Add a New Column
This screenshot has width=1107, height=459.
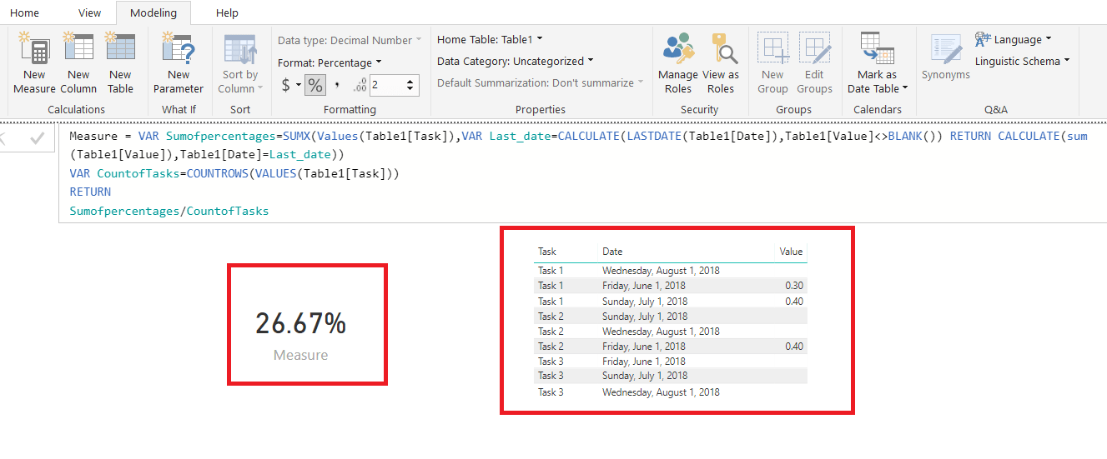(78, 63)
